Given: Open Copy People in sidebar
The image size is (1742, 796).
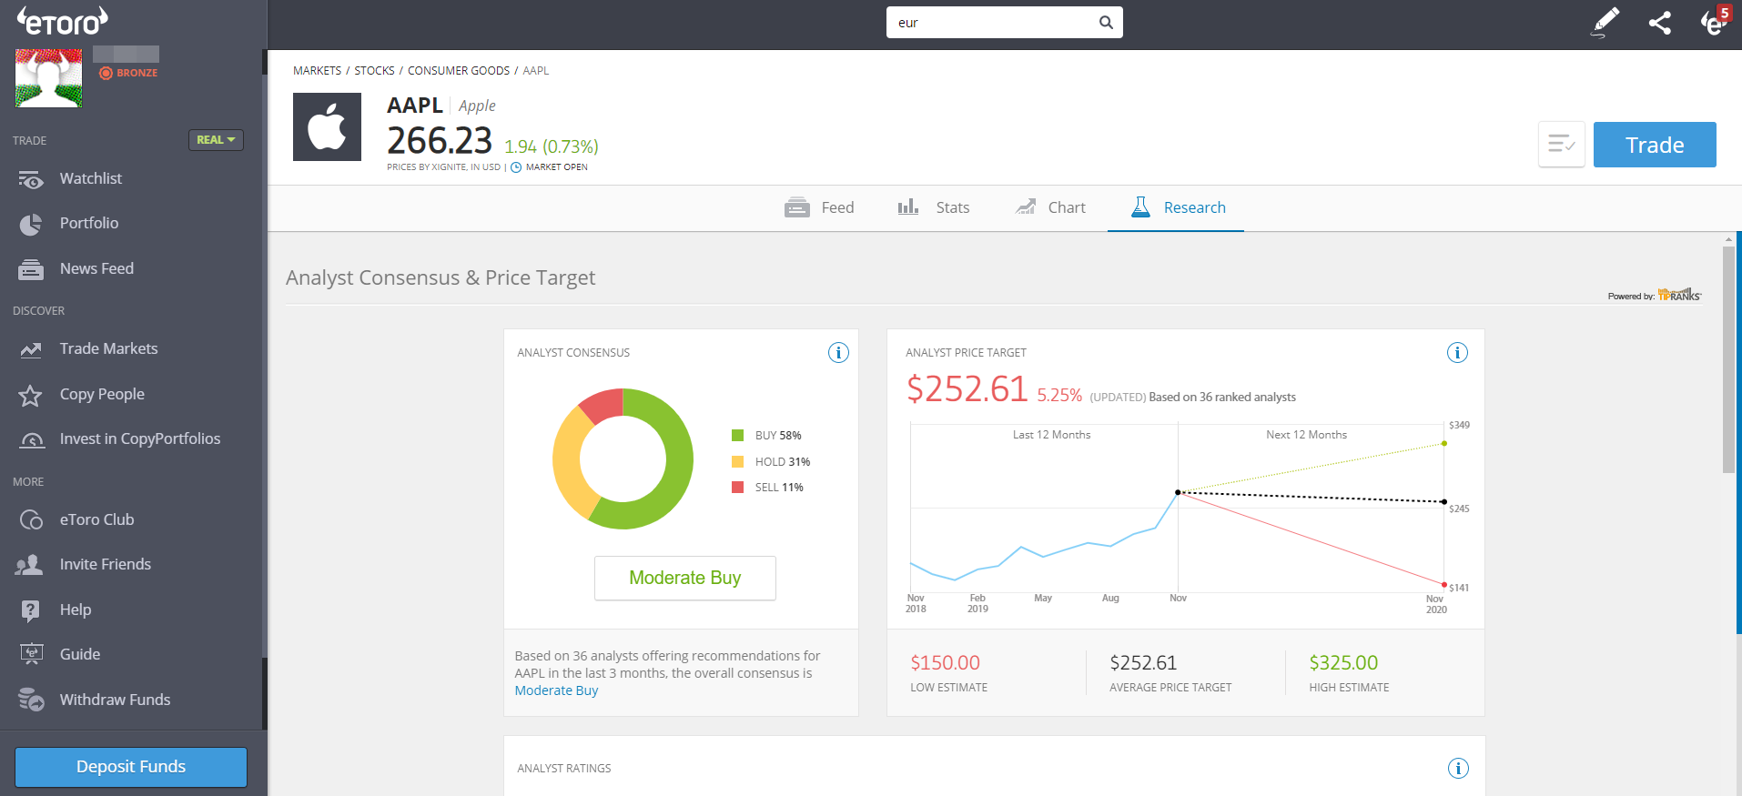Looking at the screenshot, I should click(x=102, y=394).
